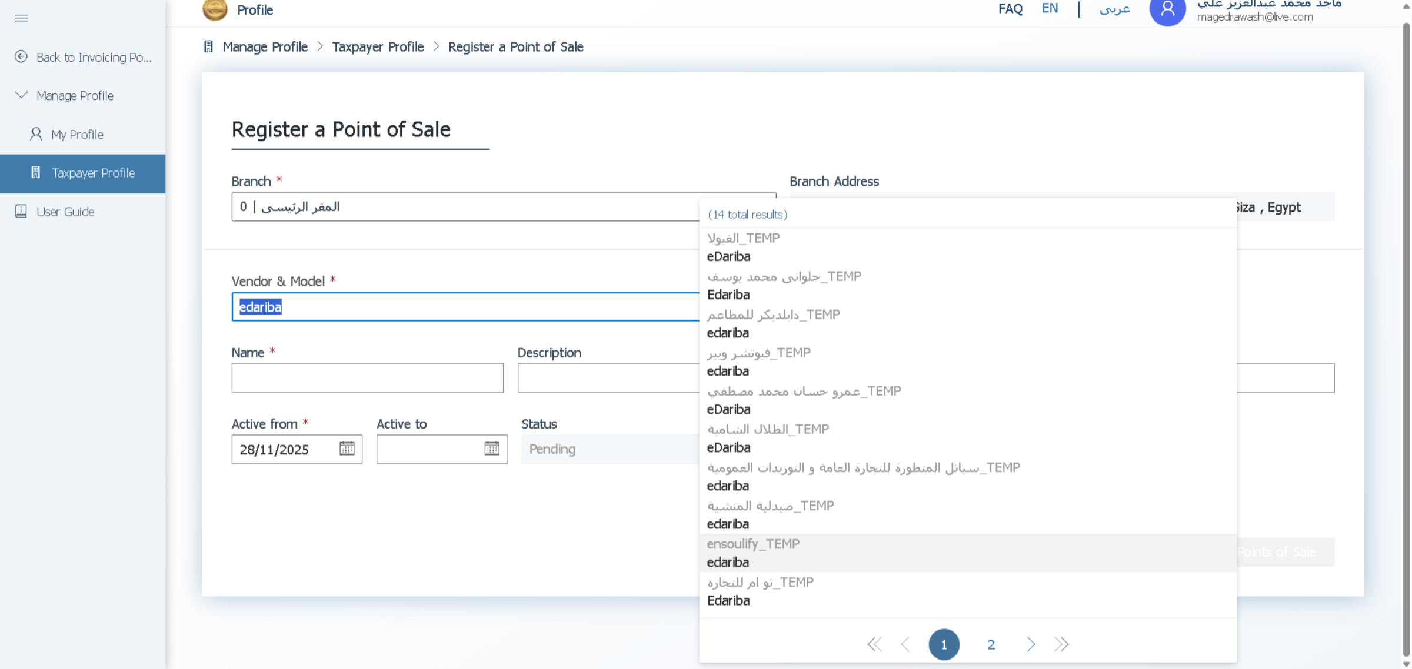Viewport: 1412px width, 669px height.
Task: Click the Back to Invoicing Portal arrow icon
Action: pyautogui.click(x=21, y=56)
